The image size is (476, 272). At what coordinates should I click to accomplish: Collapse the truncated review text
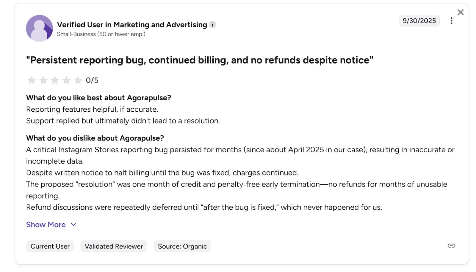tap(46, 224)
